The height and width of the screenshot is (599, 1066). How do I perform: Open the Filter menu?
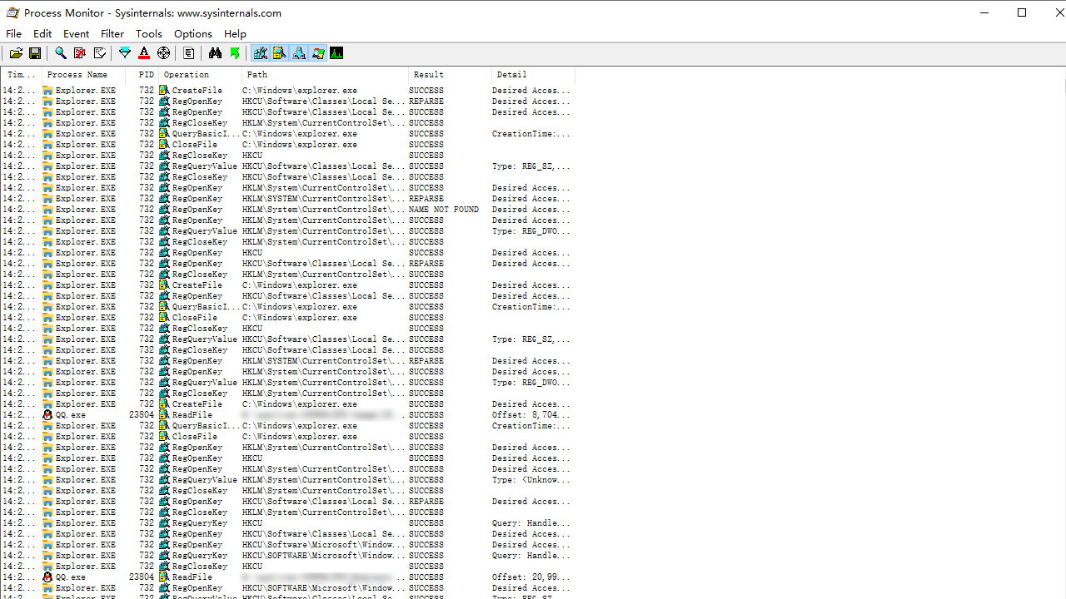(x=112, y=34)
